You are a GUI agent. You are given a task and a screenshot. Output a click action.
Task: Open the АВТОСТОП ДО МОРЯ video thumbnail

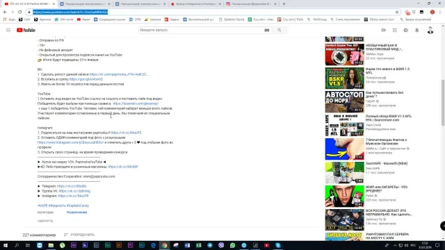pos(345,102)
